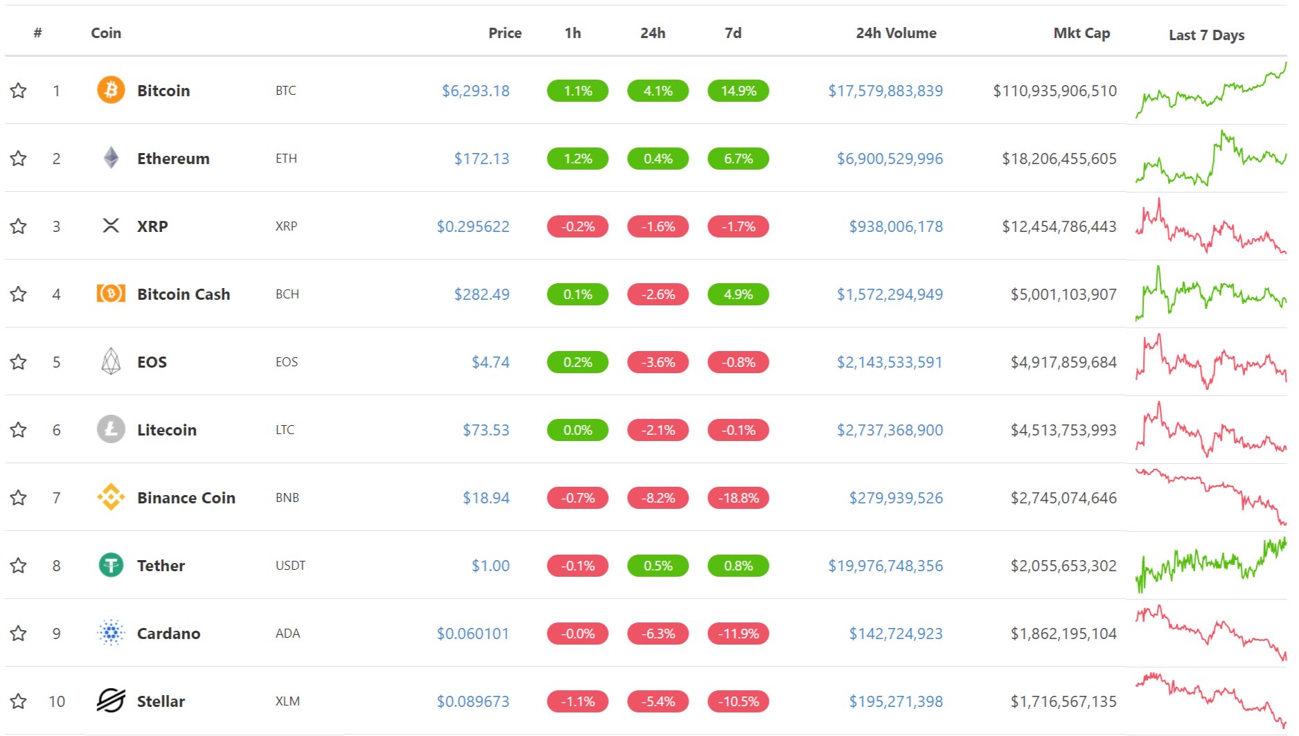Open the Bitcoin Cash name link
The height and width of the screenshot is (736, 1299).
pyautogui.click(x=184, y=294)
